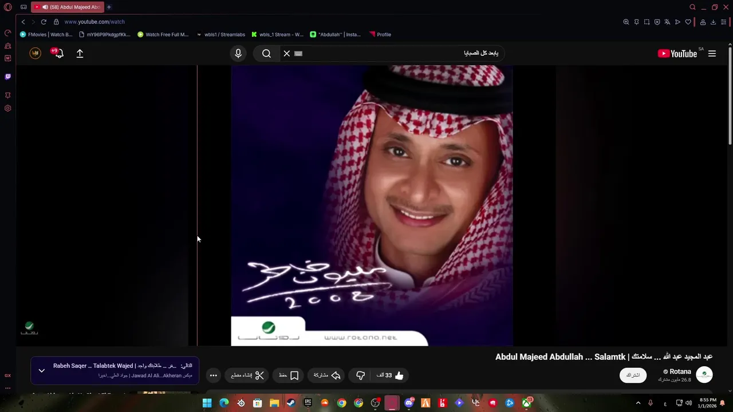Open GX Control speedometer in sidebar
The width and height of the screenshot is (733, 412).
8,33
